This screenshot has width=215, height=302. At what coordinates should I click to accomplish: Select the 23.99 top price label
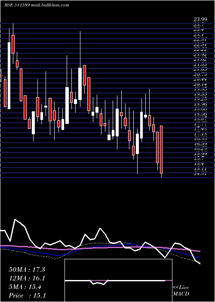(200, 19)
